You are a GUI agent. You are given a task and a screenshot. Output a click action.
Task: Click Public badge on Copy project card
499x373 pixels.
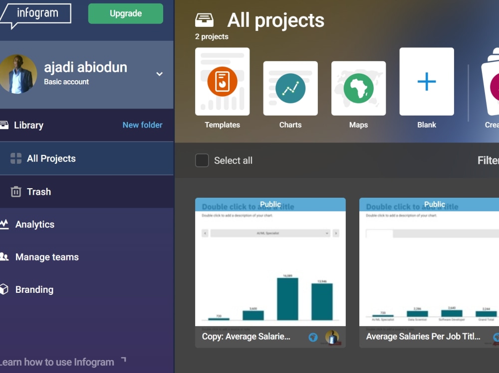tap(270, 204)
